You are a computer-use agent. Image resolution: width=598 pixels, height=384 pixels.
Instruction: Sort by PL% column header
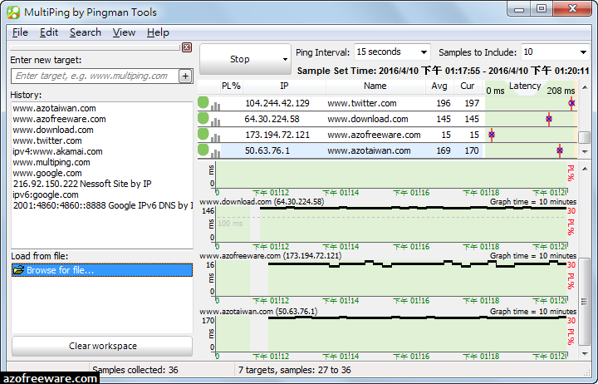tap(232, 86)
